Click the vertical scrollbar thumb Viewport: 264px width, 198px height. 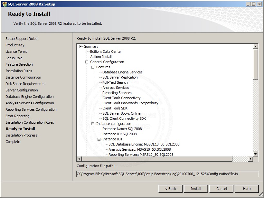pyautogui.click(x=255, y=64)
